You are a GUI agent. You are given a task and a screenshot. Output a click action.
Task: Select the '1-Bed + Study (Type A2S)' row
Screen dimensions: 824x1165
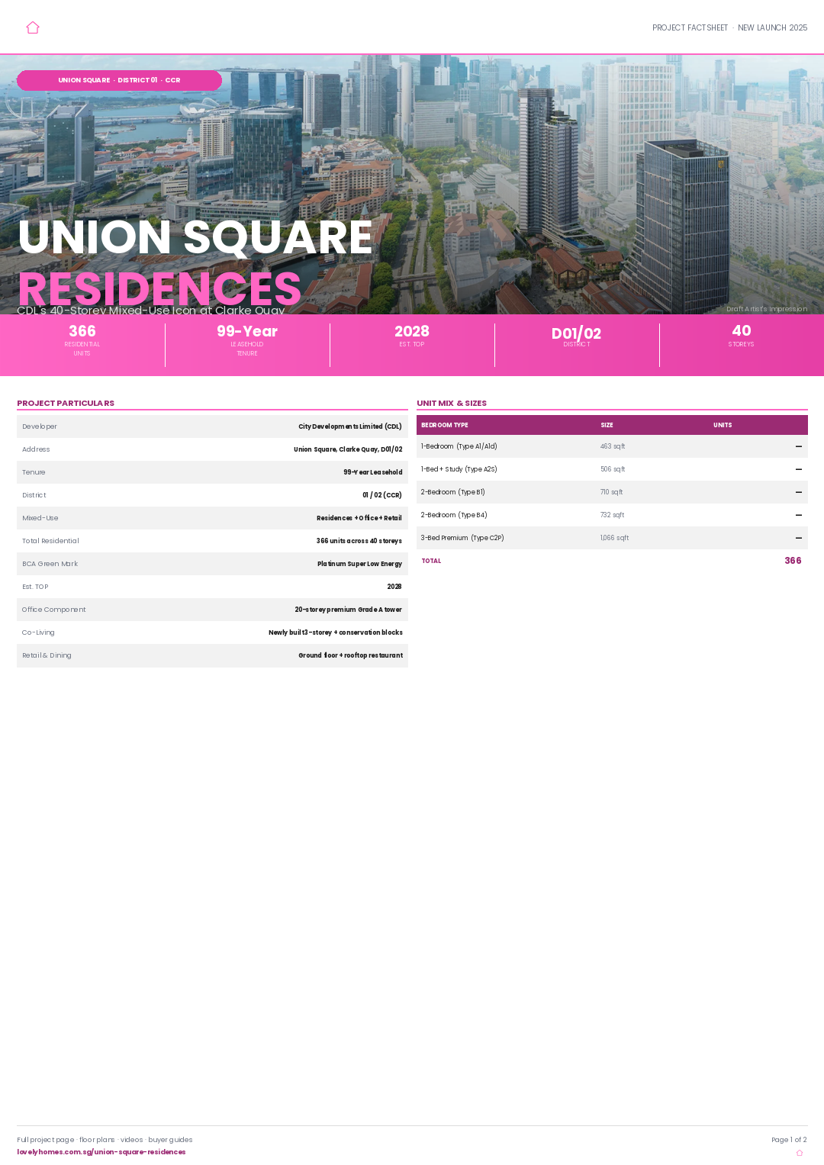click(x=612, y=469)
